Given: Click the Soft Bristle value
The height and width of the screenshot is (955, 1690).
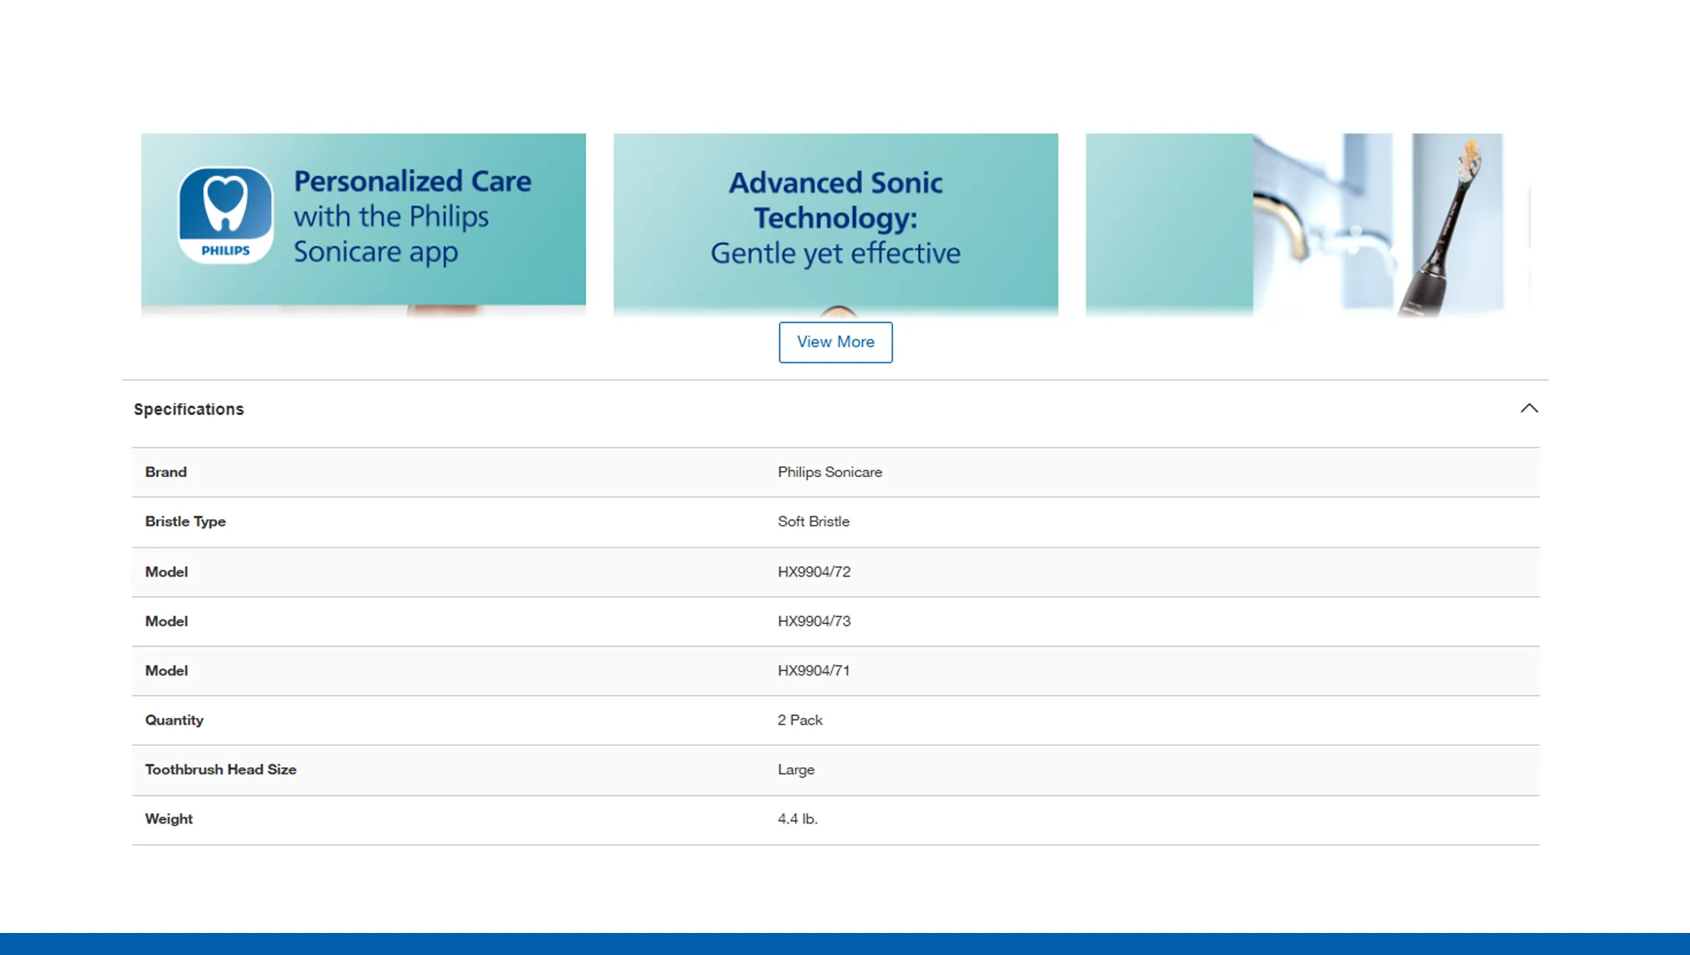Looking at the screenshot, I should point(813,521).
